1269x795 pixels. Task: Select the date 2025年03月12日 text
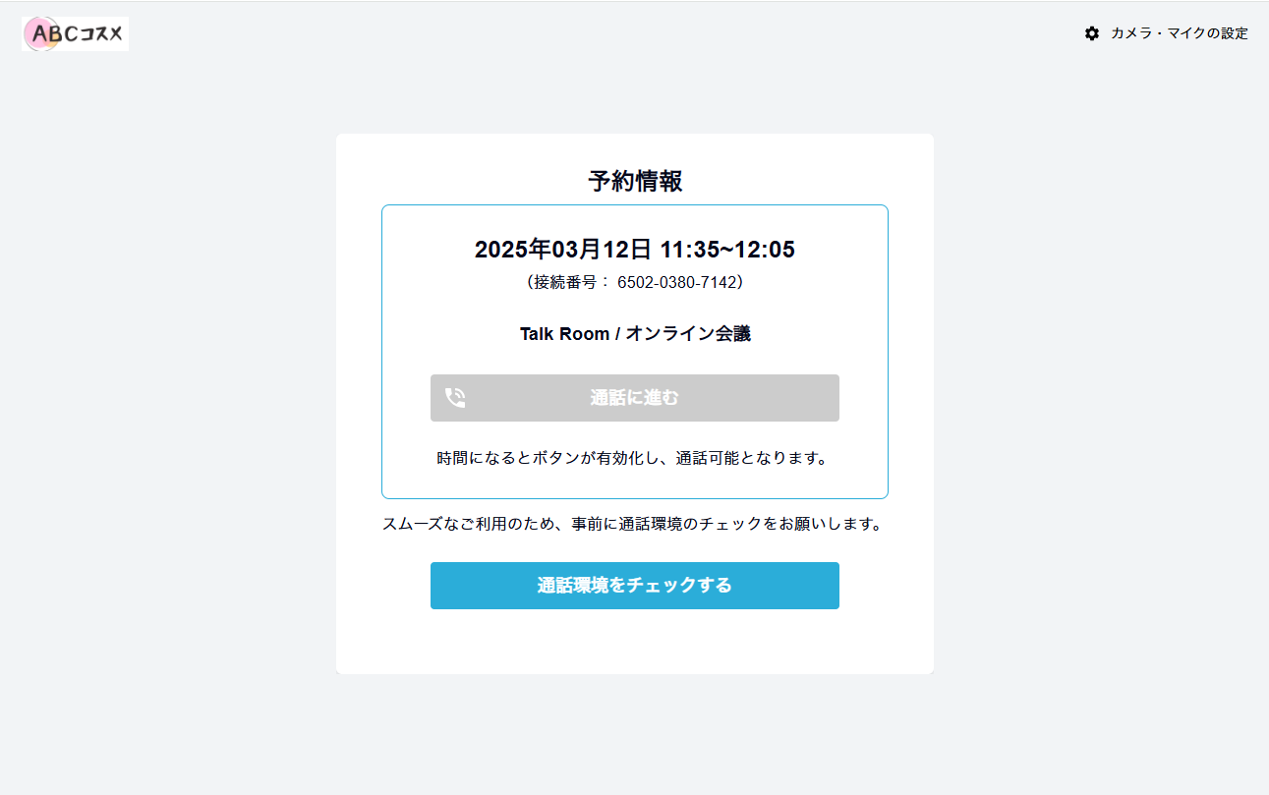(563, 250)
